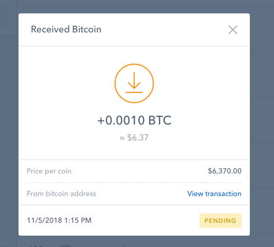Click the BTC unit in the amount
The height and width of the screenshot is (247, 274).
point(160,120)
